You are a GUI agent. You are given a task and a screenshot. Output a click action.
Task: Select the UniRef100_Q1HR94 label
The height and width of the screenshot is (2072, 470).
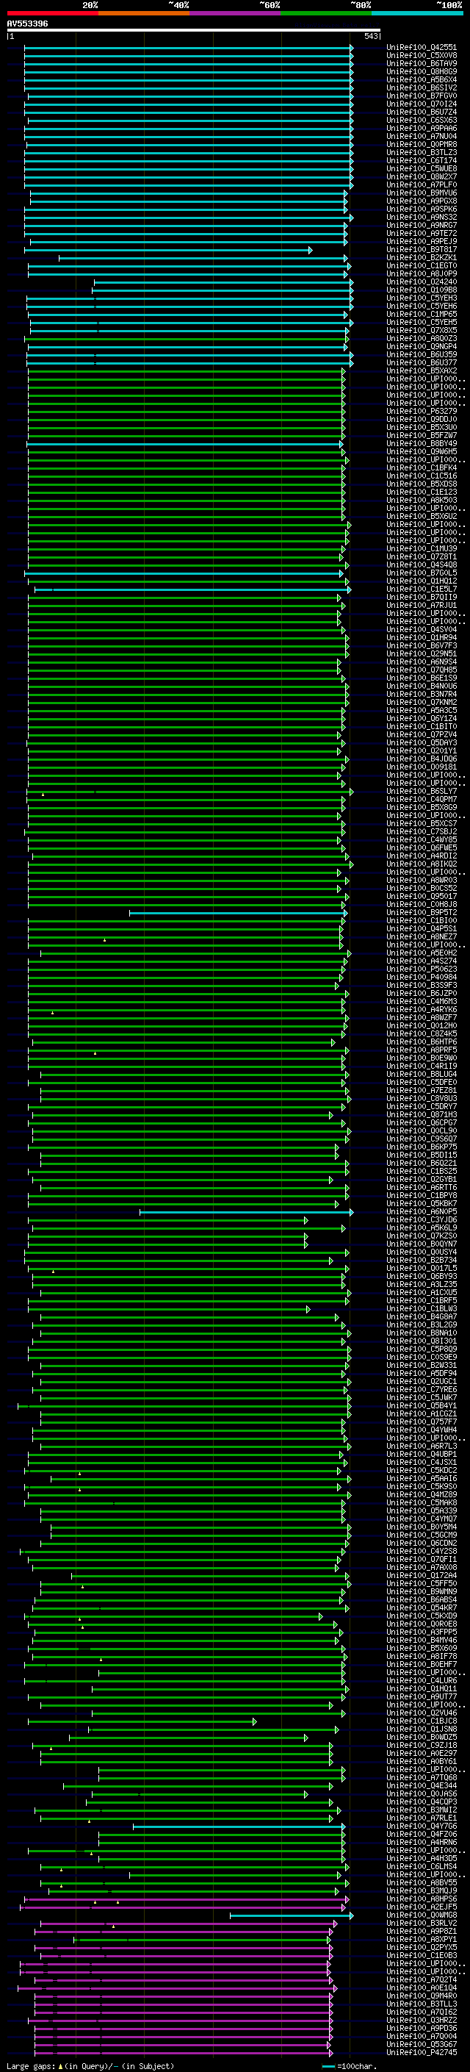click(x=421, y=638)
